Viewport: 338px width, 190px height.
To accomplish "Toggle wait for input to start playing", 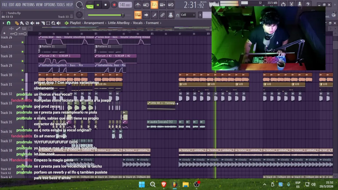I will 146,5.
